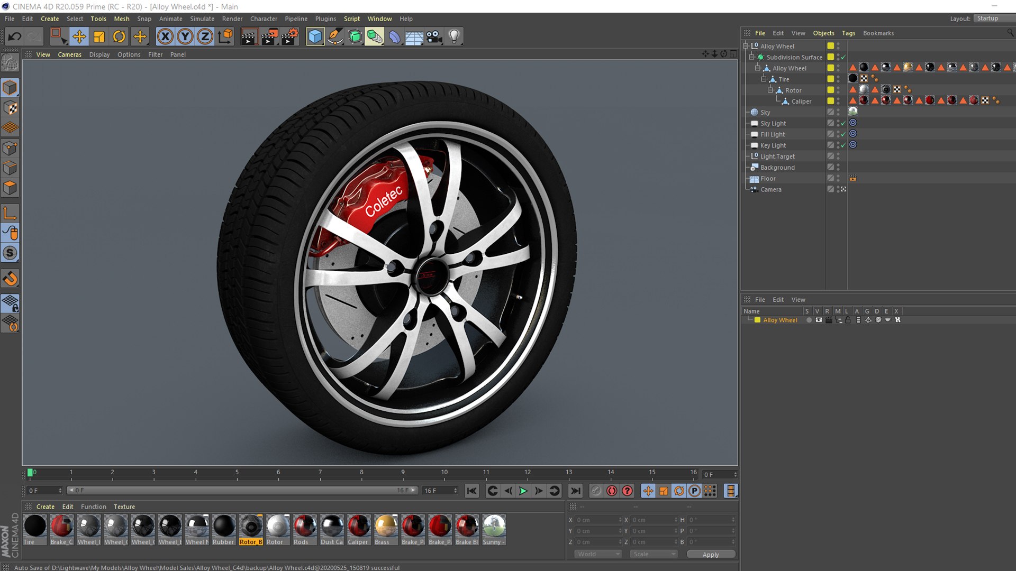Open the Layout Startup dropdown
1016x571 pixels.
pos(995,19)
